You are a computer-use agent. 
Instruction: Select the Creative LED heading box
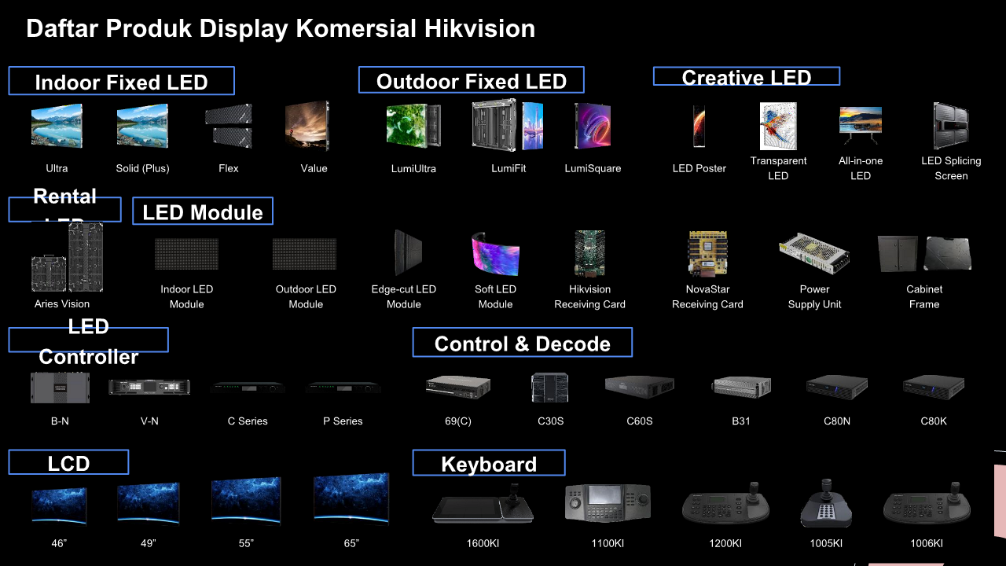[747, 76]
